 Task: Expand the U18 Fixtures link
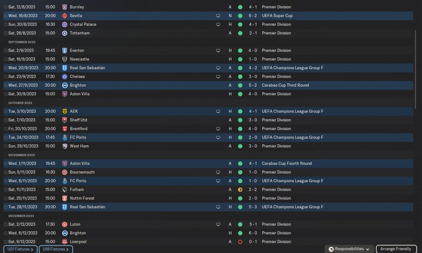point(56,249)
